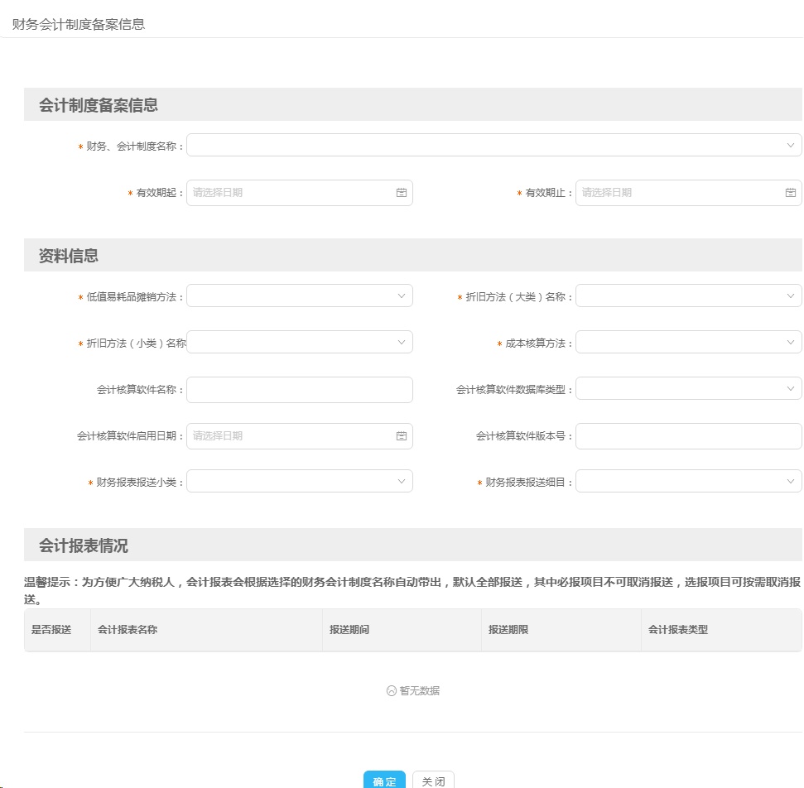Open 会计核算软件数据库类型 dropdown
The width and height of the screenshot is (804, 788).
pos(688,389)
